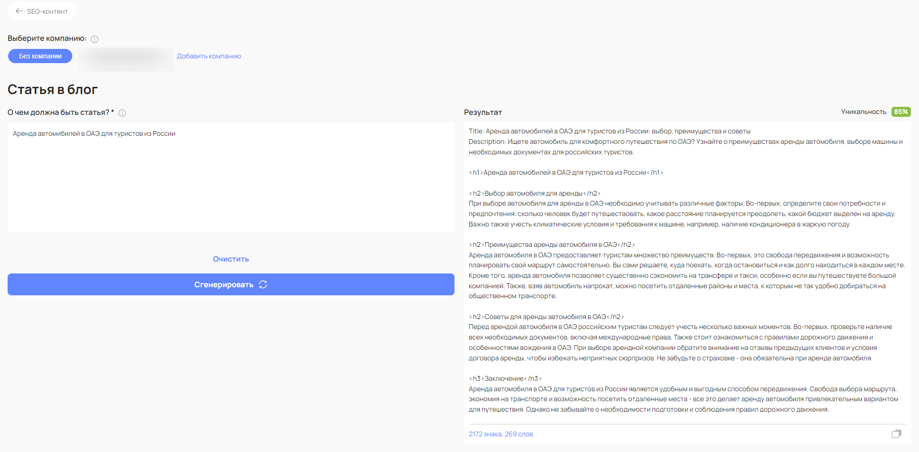Click the Статья в блог heading

pos(53,89)
